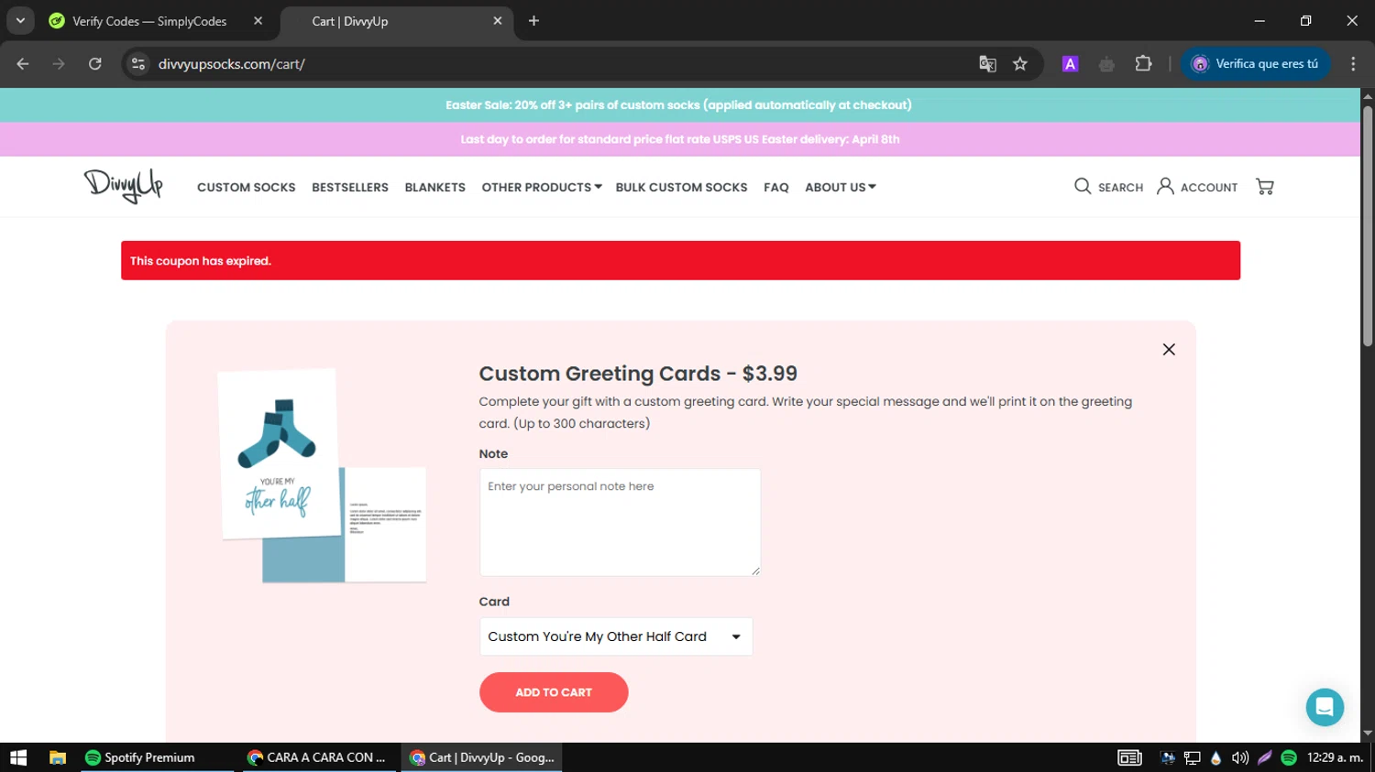1375x772 pixels.
Task: Open the translate page icon
Action: pyautogui.click(x=987, y=64)
